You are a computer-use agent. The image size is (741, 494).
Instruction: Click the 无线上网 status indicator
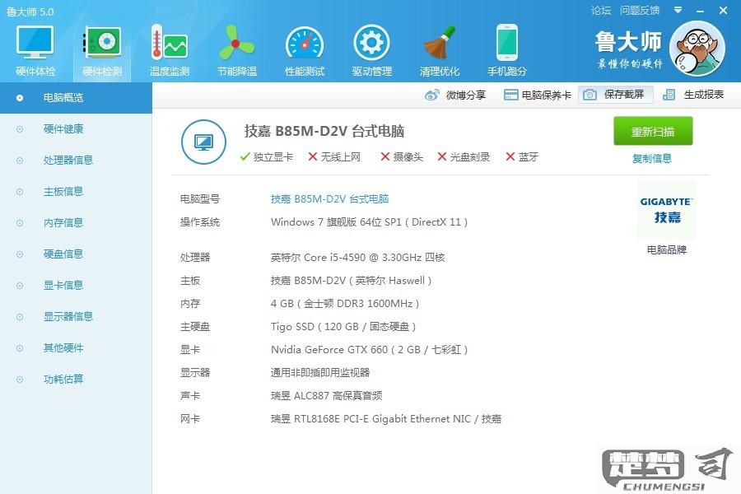click(334, 157)
